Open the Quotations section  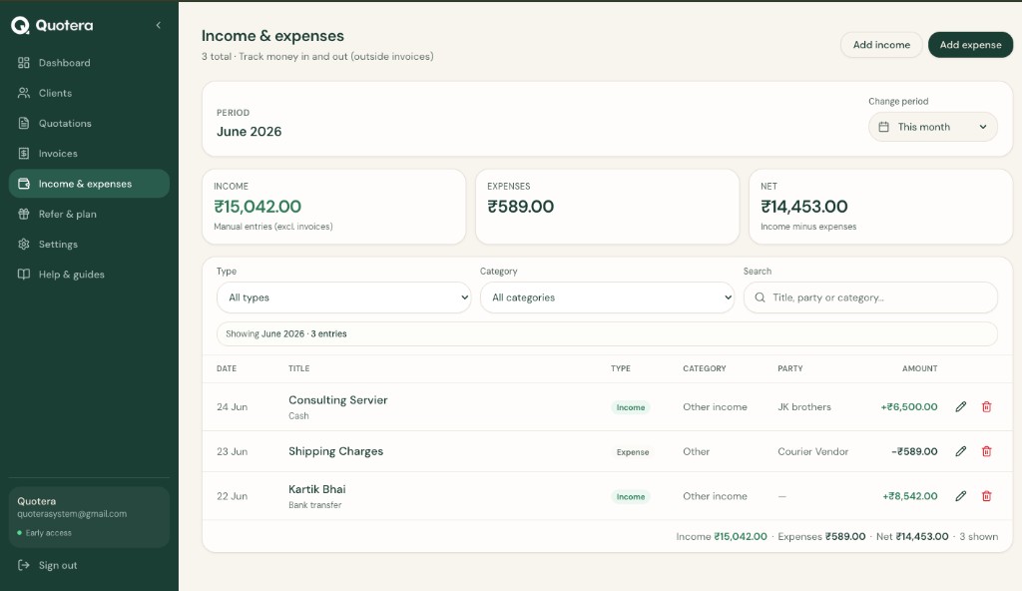tap(89, 123)
